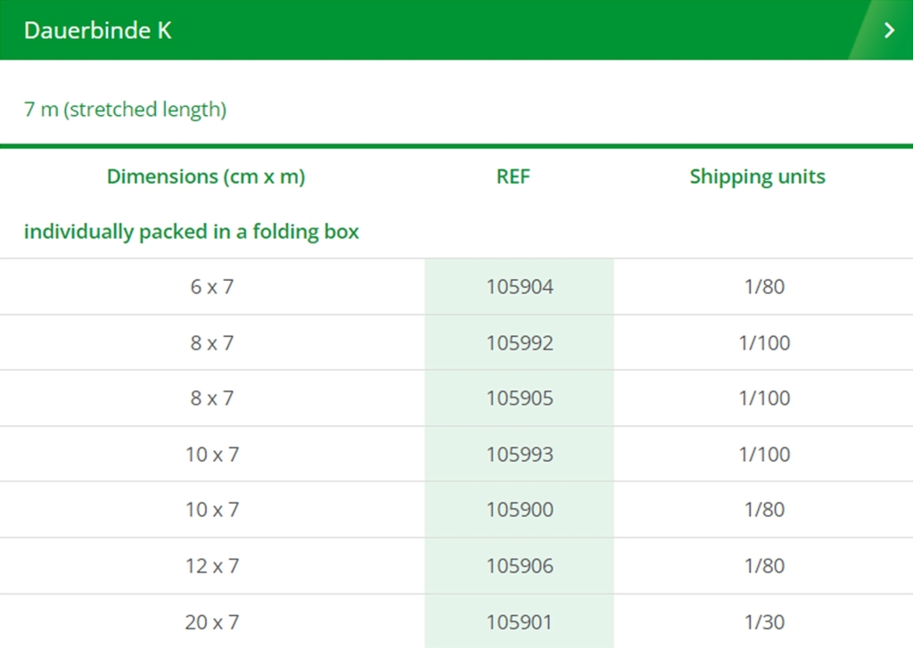The width and height of the screenshot is (913, 648).
Task: Click the 20 x 7 dimension cell
Action: [x=212, y=622]
